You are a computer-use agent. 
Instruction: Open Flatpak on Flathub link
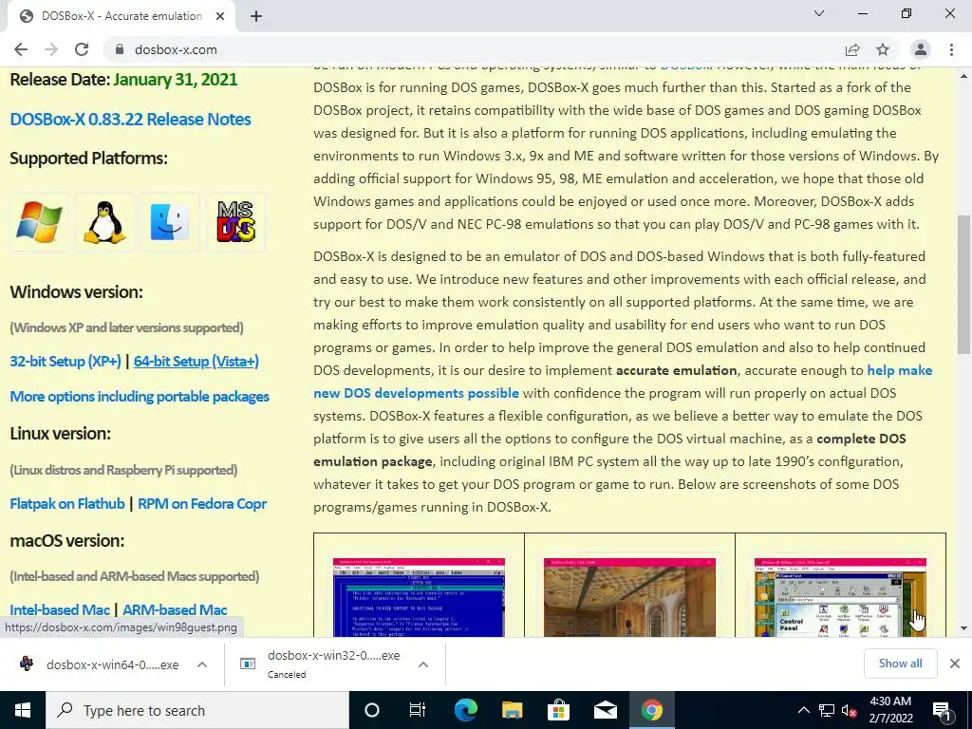click(67, 504)
